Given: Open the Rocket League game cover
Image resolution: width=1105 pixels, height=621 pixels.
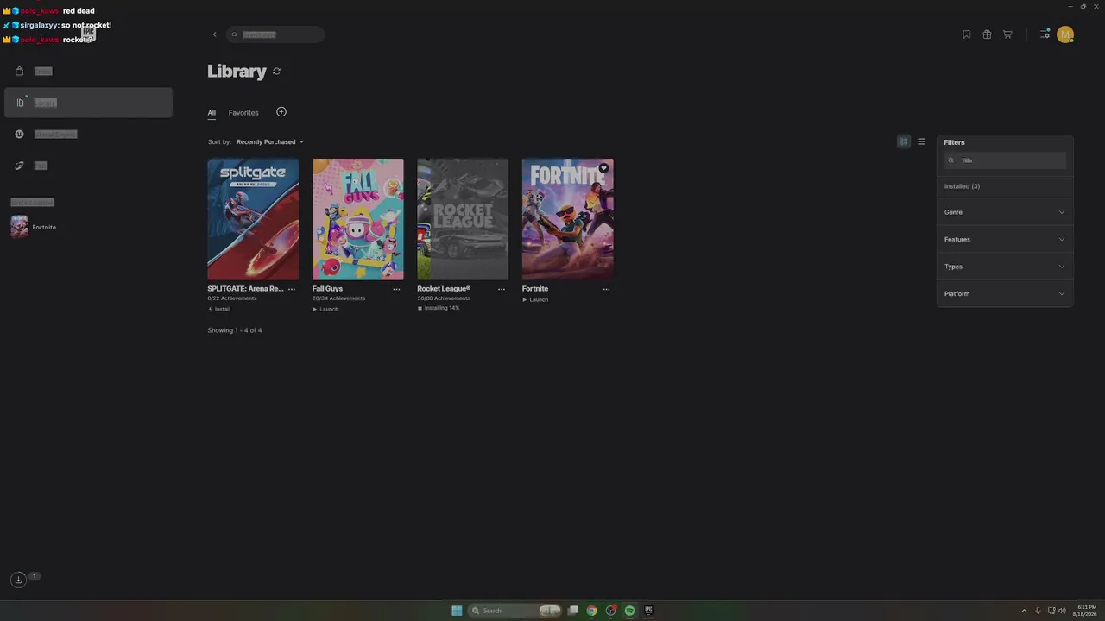Looking at the screenshot, I should (x=463, y=219).
